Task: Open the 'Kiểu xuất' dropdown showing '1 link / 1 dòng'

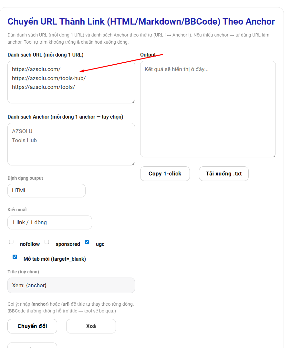Action: click(50, 222)
